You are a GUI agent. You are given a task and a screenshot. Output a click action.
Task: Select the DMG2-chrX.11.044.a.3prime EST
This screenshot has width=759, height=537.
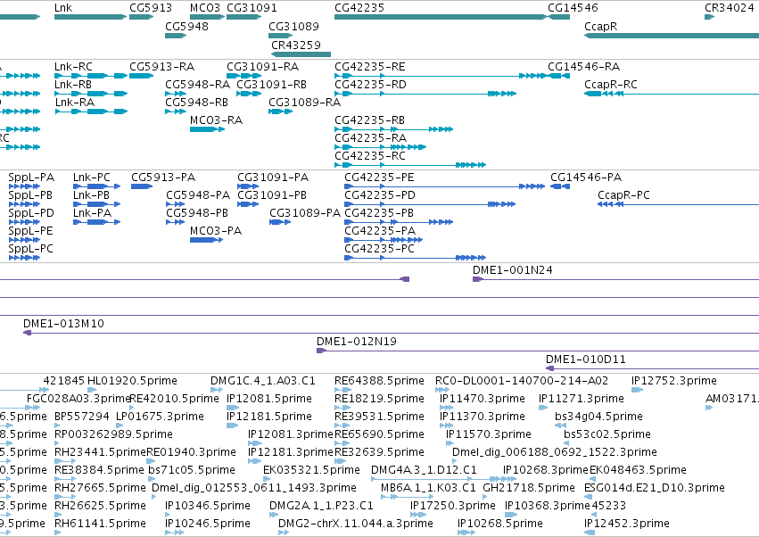point(284,533)
